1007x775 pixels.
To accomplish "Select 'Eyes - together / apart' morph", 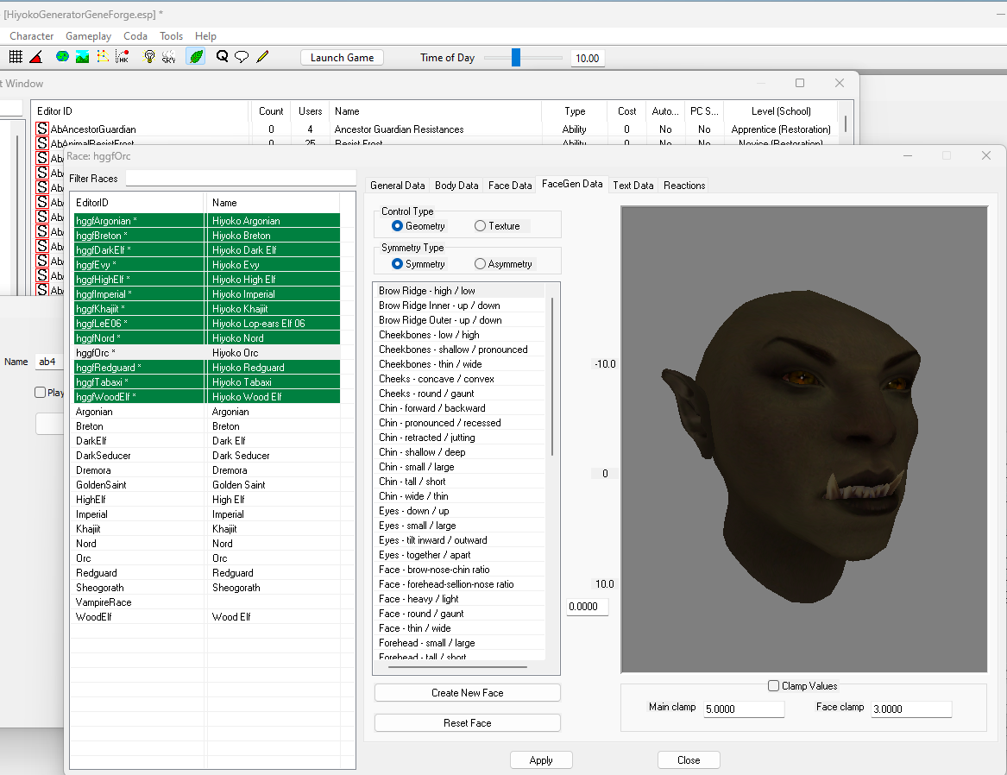I will pos(459,555).
